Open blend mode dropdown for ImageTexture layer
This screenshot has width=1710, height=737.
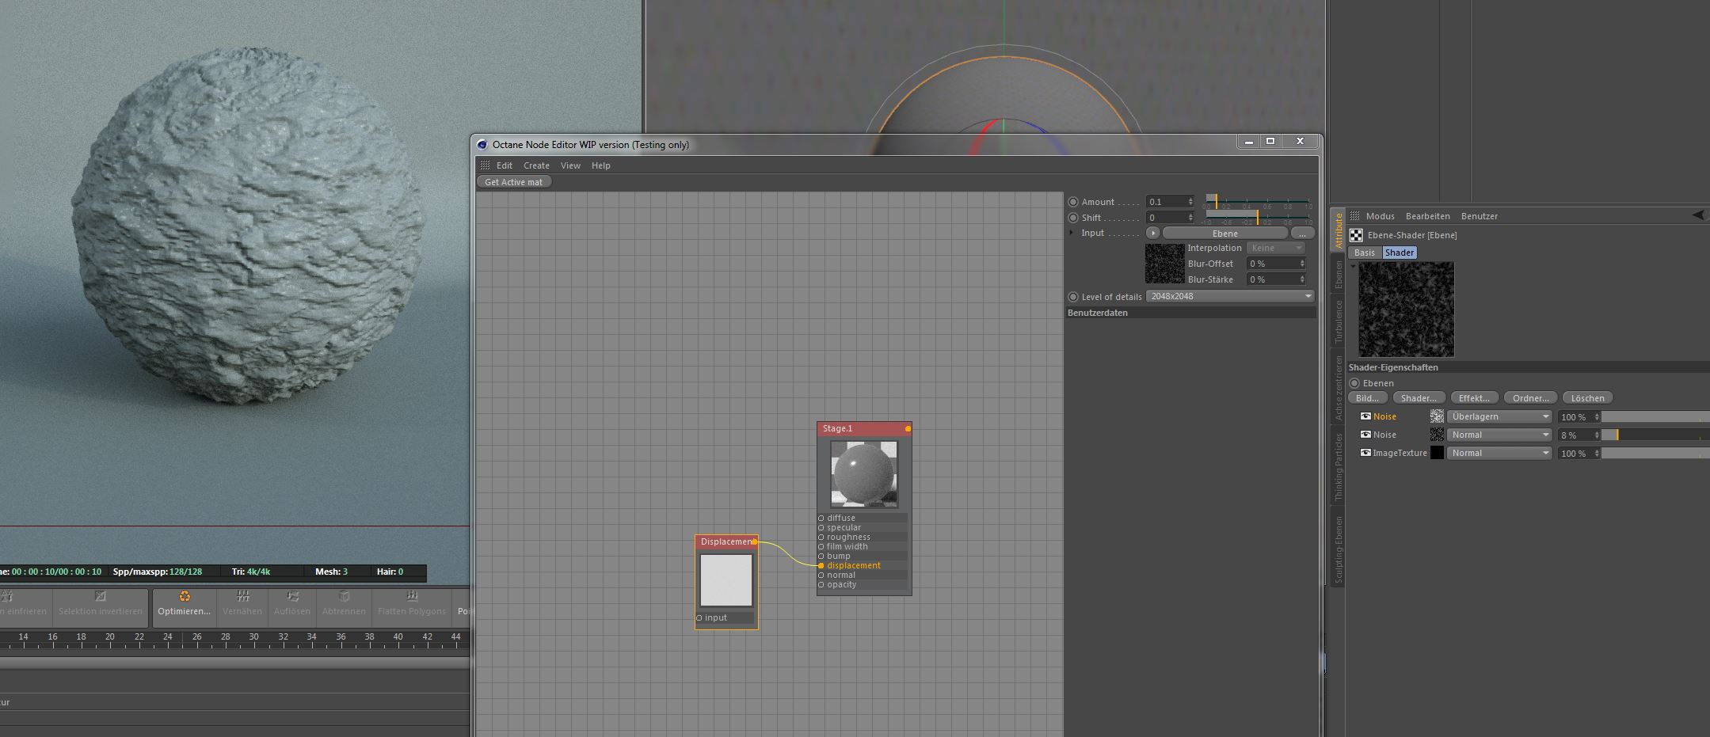click(1499, 453)
